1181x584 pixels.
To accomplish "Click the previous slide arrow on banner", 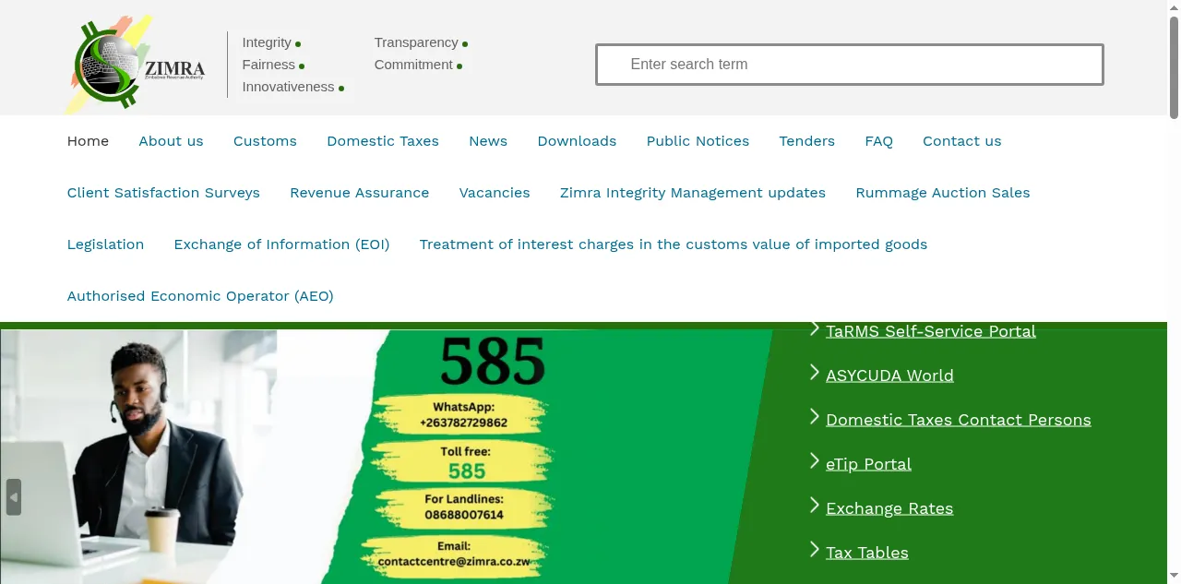I will pos(14,497).
